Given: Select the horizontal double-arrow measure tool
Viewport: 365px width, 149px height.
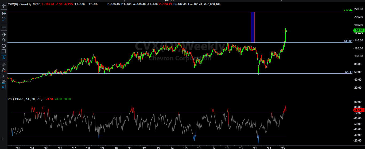Looking at the screenshot, I should tap(4, 13).
